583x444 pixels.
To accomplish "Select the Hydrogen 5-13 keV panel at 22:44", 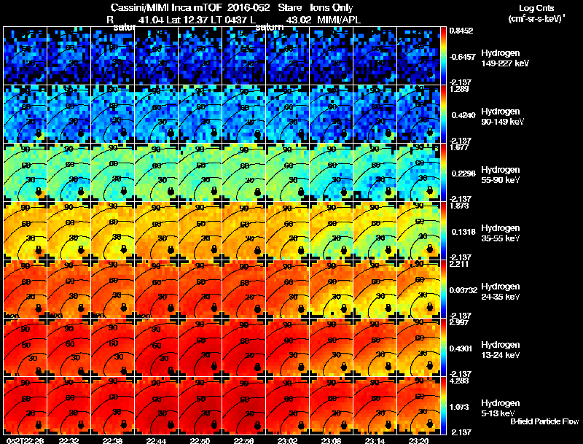I will coord(156,406).
